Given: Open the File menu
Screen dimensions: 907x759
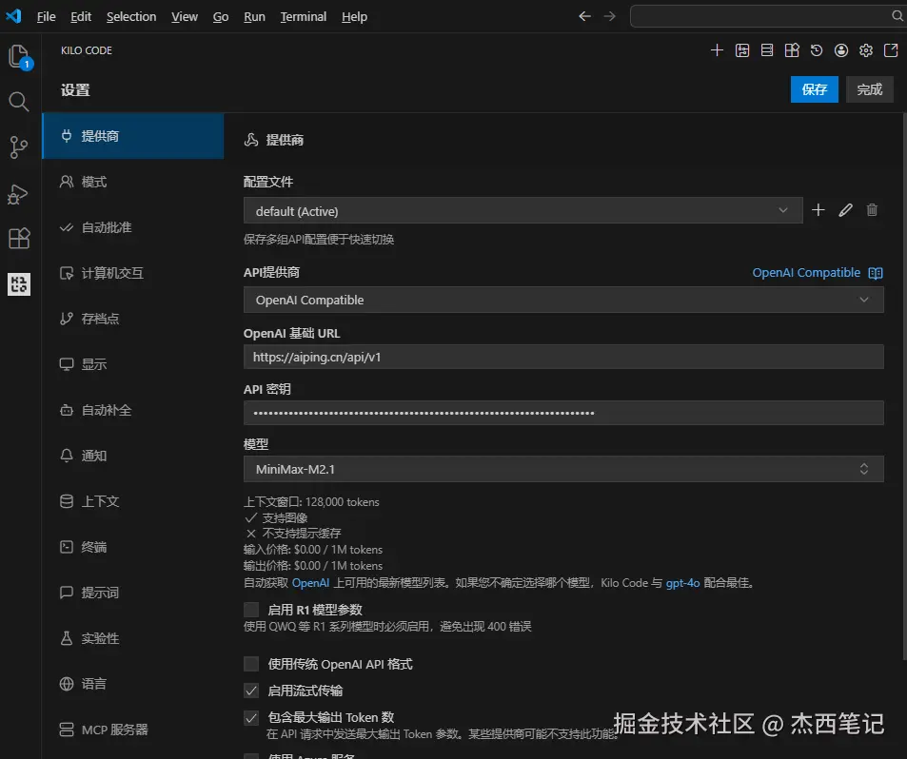Looking at the screenshot, I should tap(47, 17).
